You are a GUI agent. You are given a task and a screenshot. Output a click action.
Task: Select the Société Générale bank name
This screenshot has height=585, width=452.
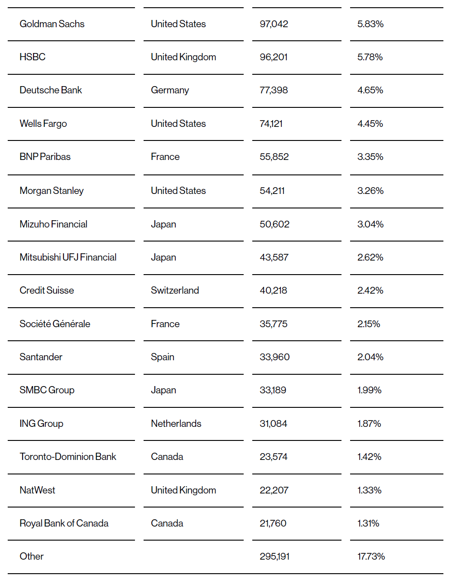tap(55, 324)
